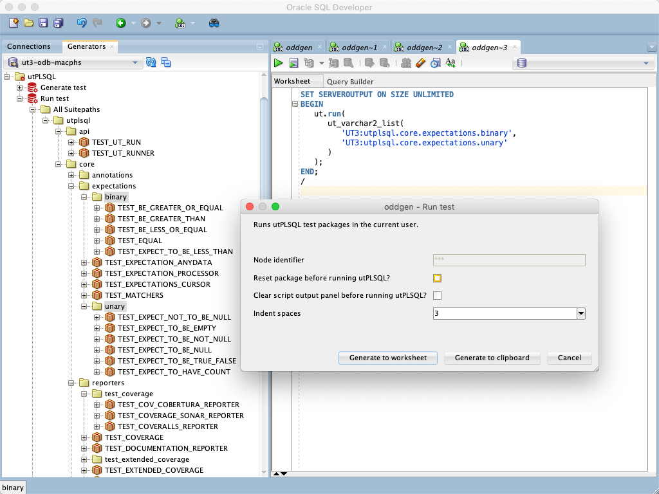Cancel the oddgen Run test dialog
The height and width of the screenshot is (494, 659).
(569, 358)
